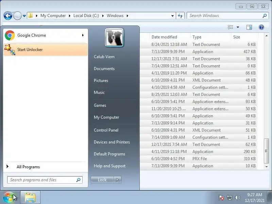Open Default Programs

click(x=109, y=154)
